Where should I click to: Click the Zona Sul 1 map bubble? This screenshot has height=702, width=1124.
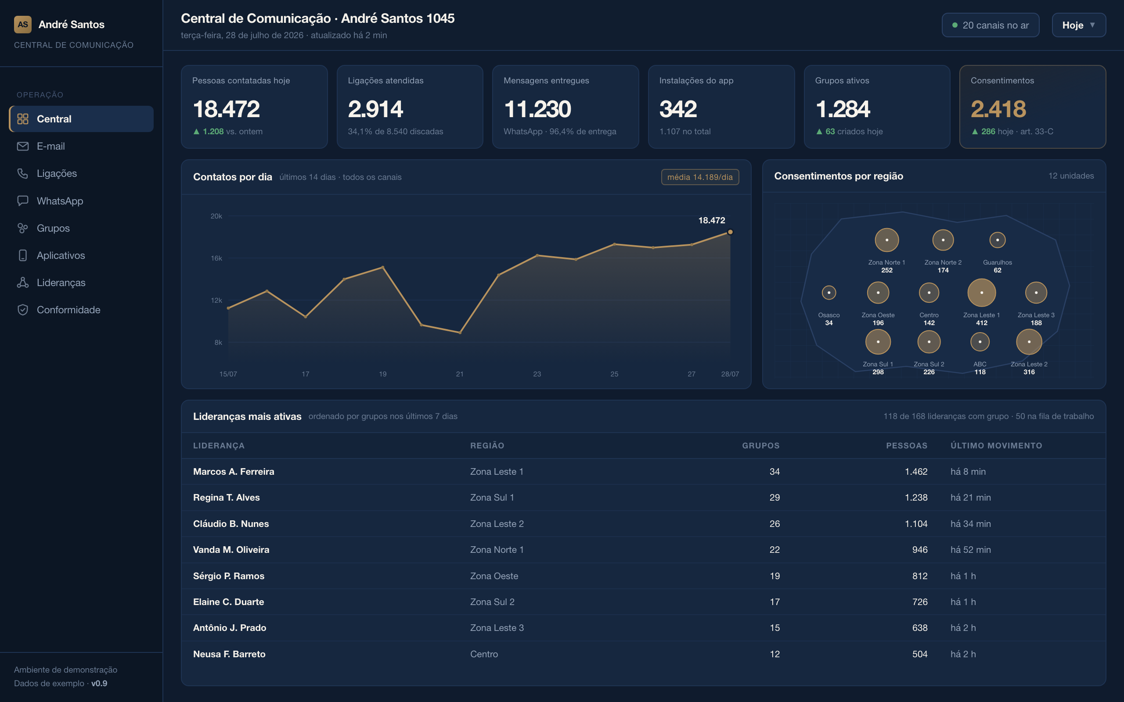[x=878, y=342]
